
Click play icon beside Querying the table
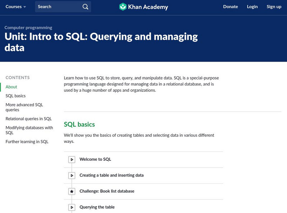tap(72, 207)
